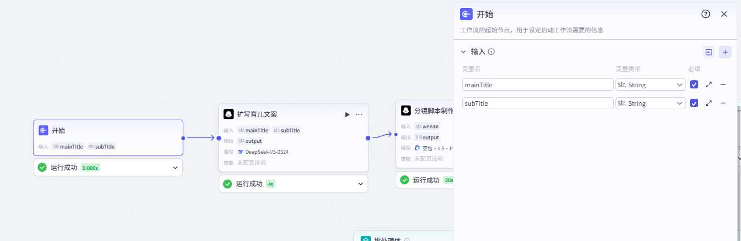Add a new input variable

[x=725, y=52]
